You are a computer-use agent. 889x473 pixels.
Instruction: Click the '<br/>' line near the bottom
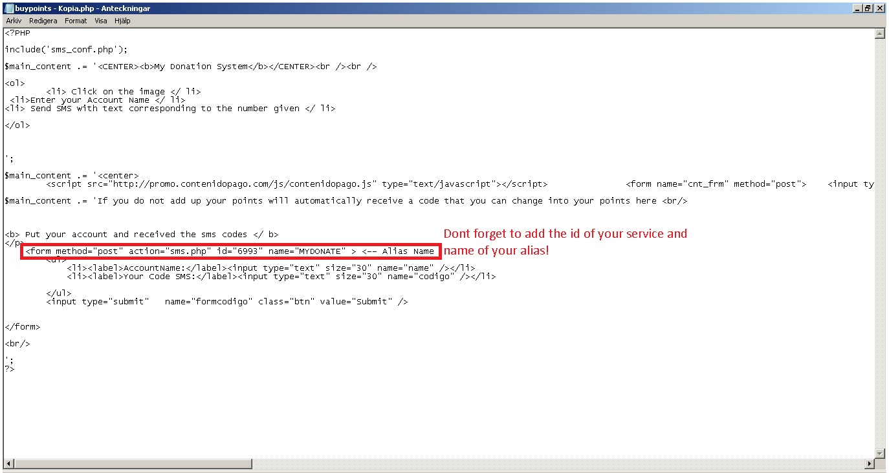tap(17, 343)
